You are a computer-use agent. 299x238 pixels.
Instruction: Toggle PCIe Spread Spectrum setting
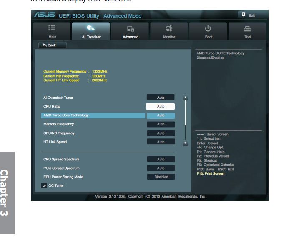click(x=161, y=168)
